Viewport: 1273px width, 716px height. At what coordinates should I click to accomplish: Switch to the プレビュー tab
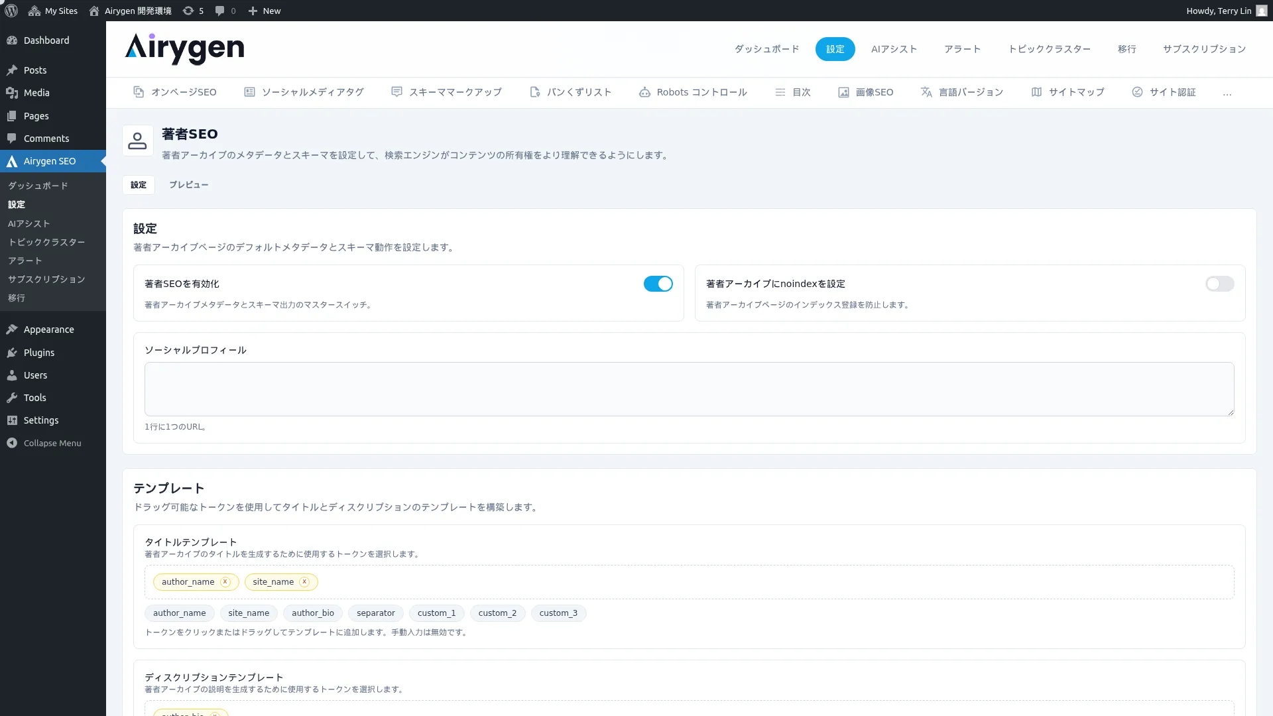(x=188, y=185)
